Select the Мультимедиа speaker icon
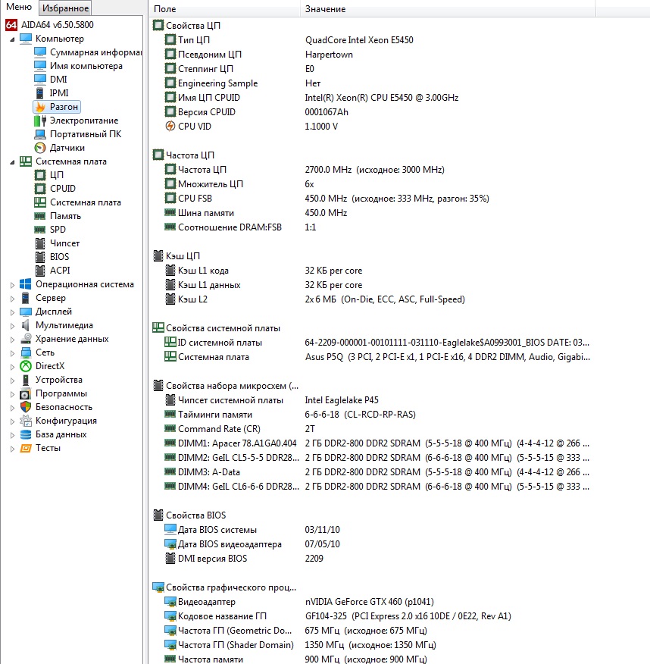Viewport: 650px width, 664px height. (x=26, y=325)
